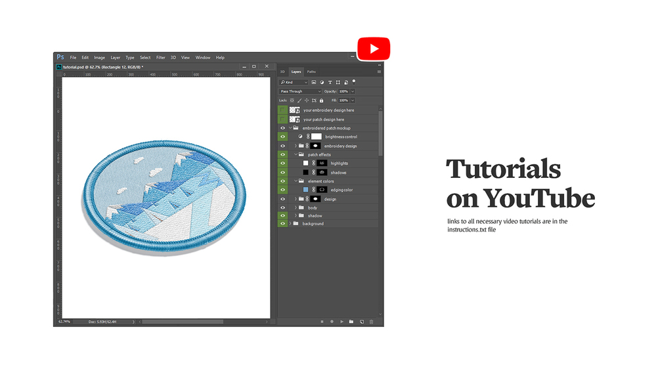Click the play triangle at panel bottom
The height and width of the screenshot is (371, 660).
click(341, 322)
